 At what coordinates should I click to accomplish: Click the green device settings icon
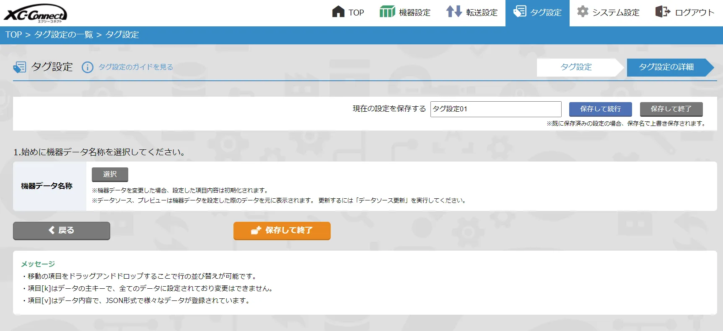point(387,12)
